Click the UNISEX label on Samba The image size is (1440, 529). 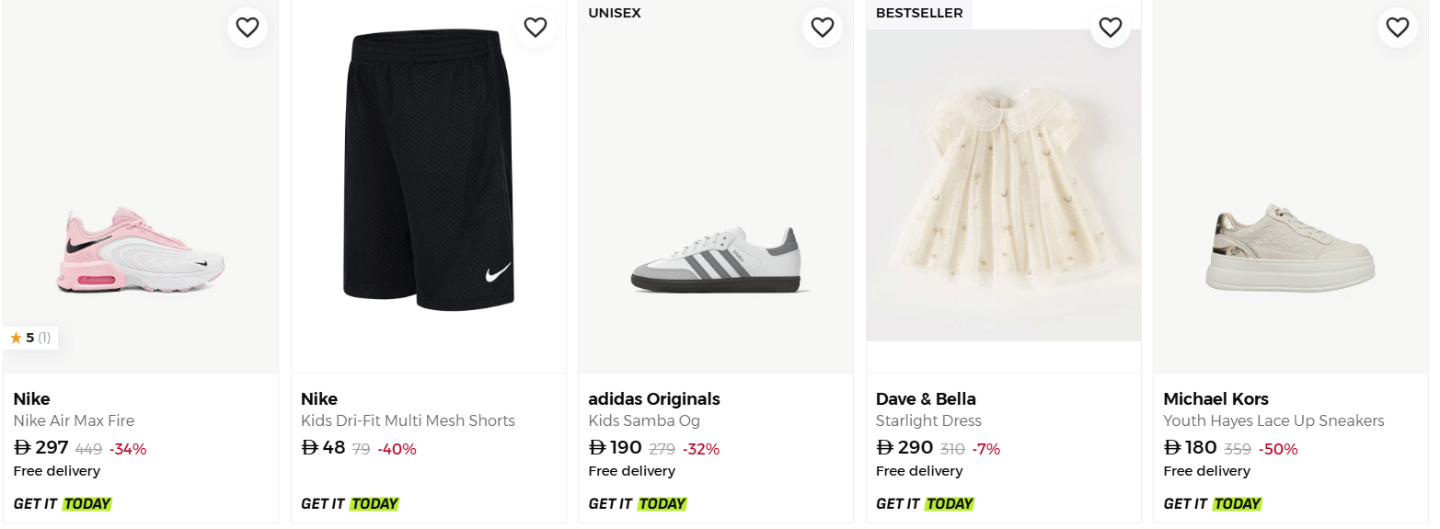click(615, 13)
